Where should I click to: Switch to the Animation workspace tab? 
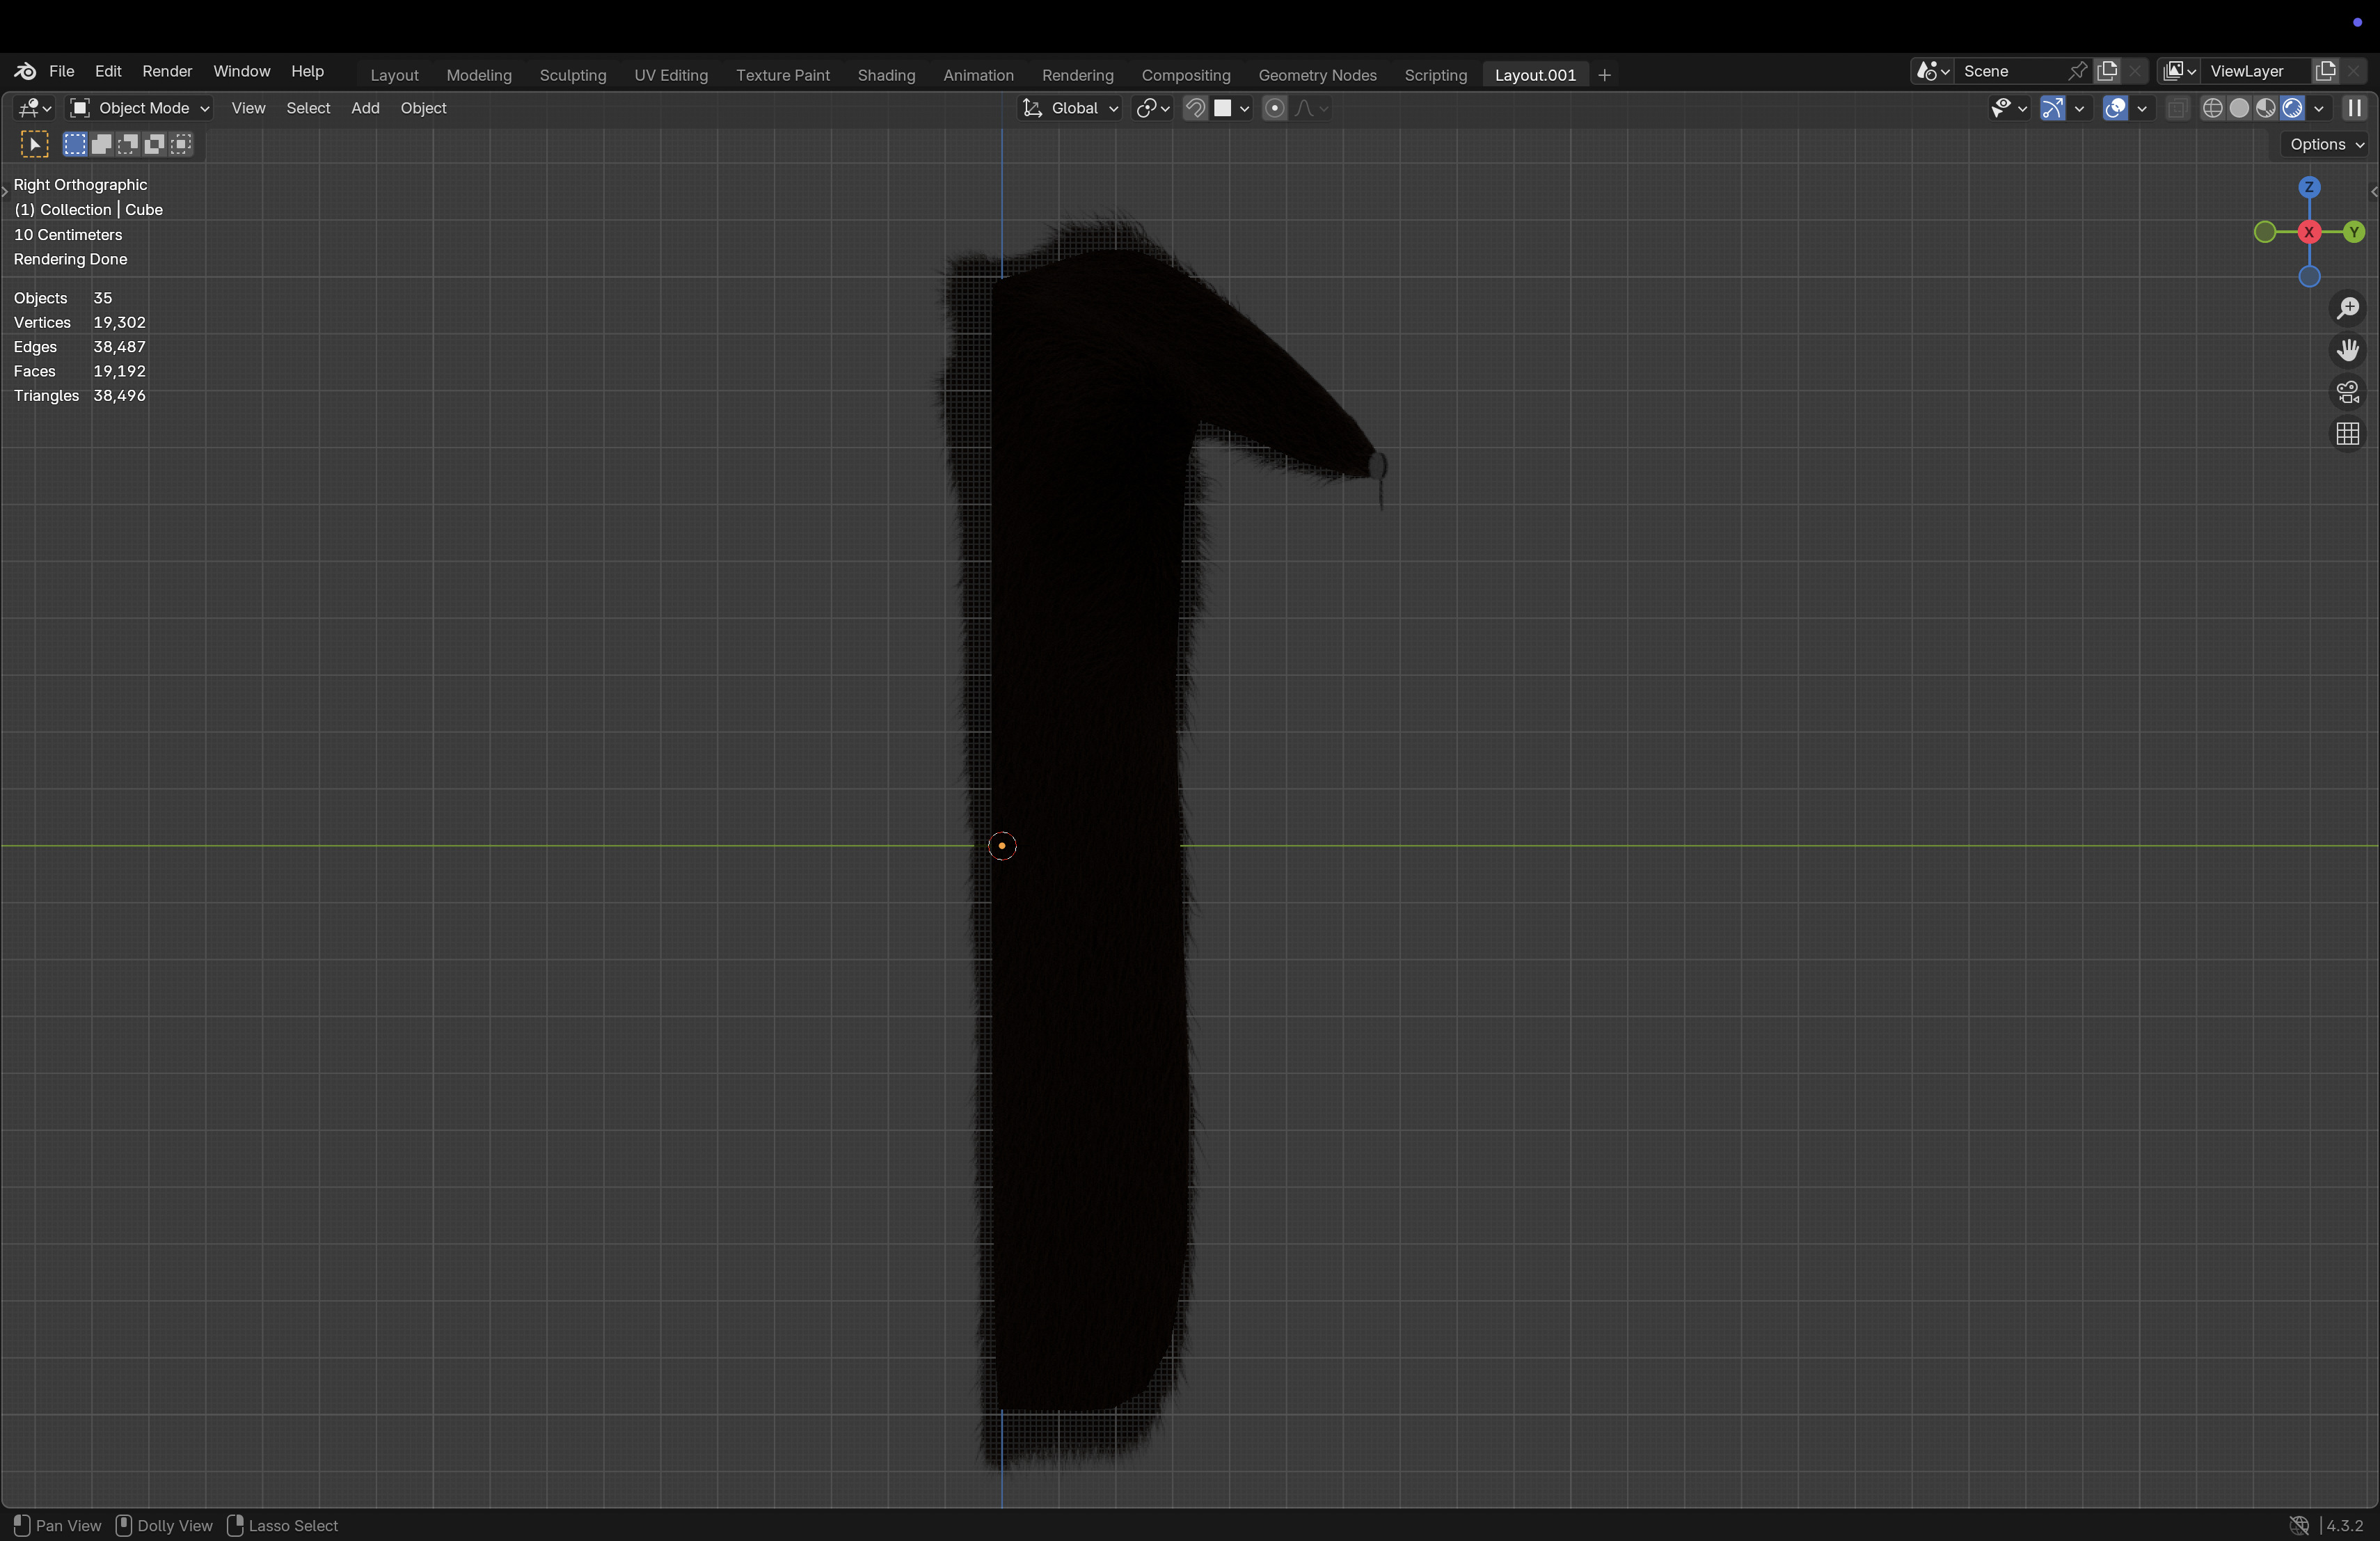coord(978,75)
